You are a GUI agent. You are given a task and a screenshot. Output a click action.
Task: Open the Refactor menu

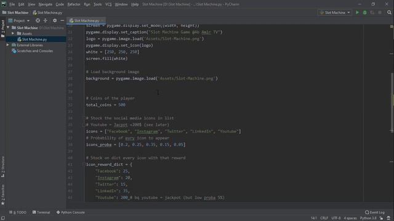click(x=74, y=4)
